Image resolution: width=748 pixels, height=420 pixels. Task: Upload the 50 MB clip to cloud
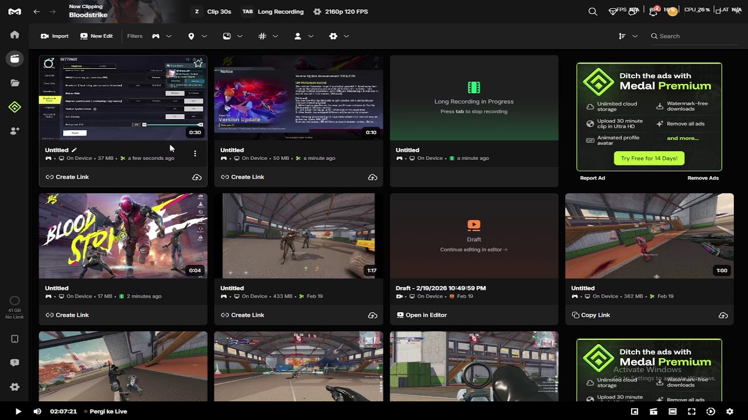(373, 177)
